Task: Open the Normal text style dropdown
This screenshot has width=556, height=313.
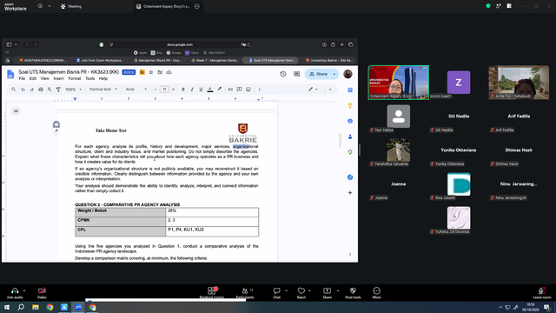Action: point(103,90)
